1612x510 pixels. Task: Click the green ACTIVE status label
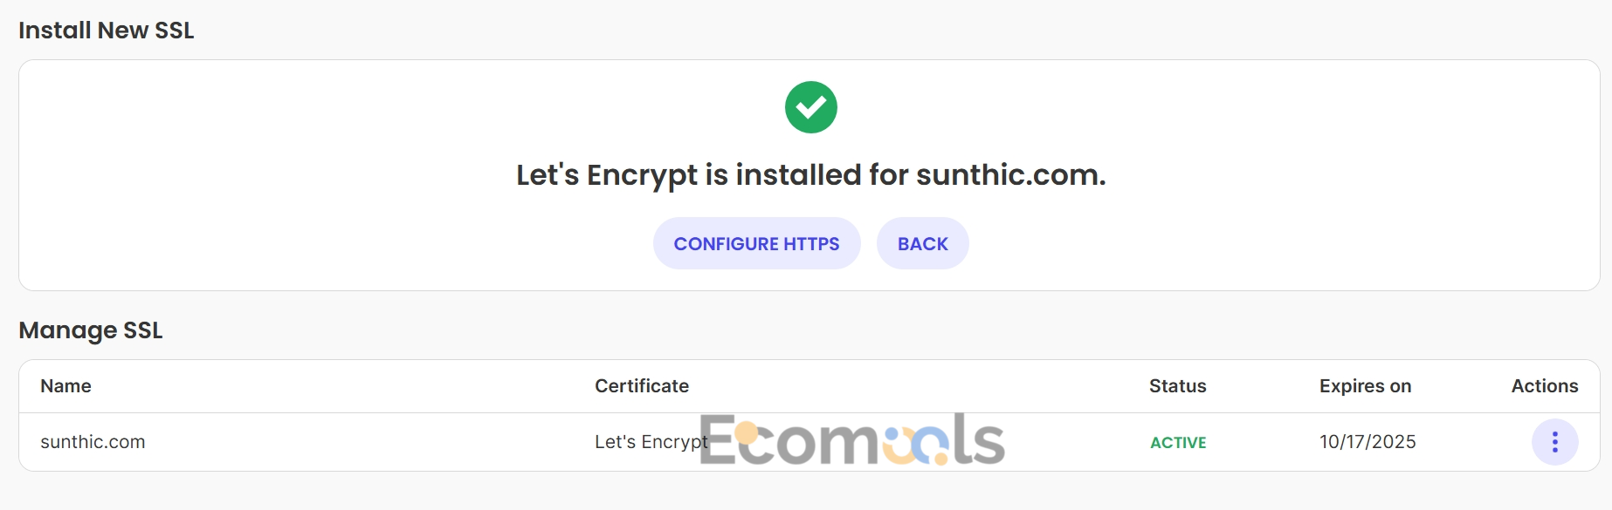[1177, 443]
